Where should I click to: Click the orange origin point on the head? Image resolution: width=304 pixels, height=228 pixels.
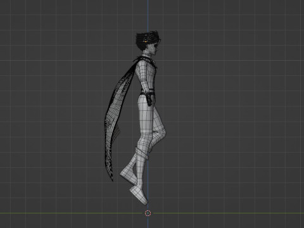[x=146, y=41]
